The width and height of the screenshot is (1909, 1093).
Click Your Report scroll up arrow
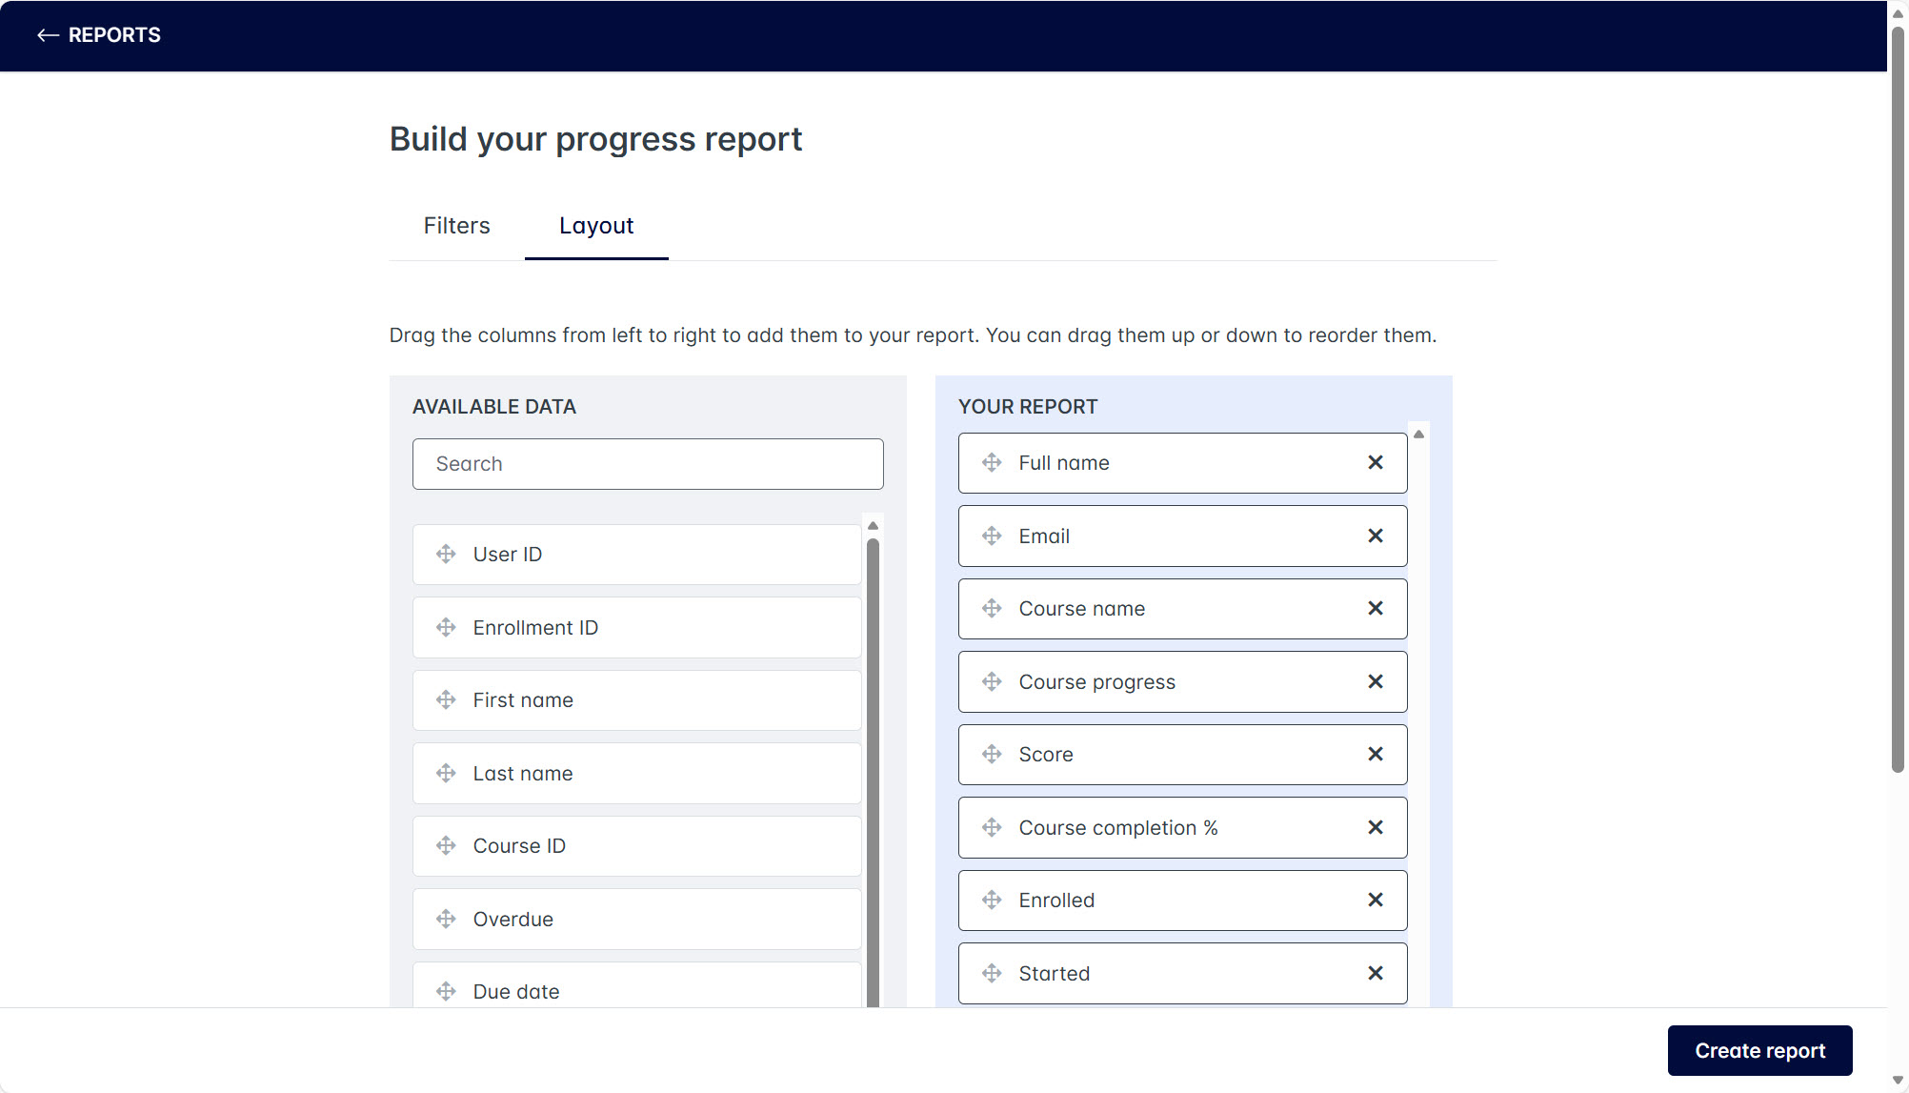1418,435
